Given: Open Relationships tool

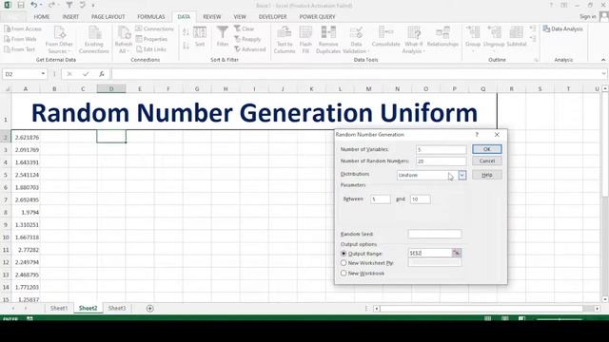Looking at the screenshot, I should [442, 37].
